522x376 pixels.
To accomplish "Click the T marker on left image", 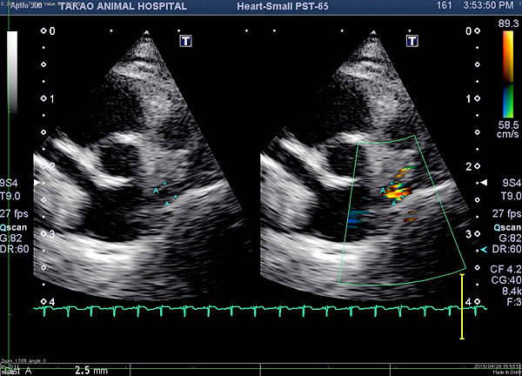I will [185, 41].
